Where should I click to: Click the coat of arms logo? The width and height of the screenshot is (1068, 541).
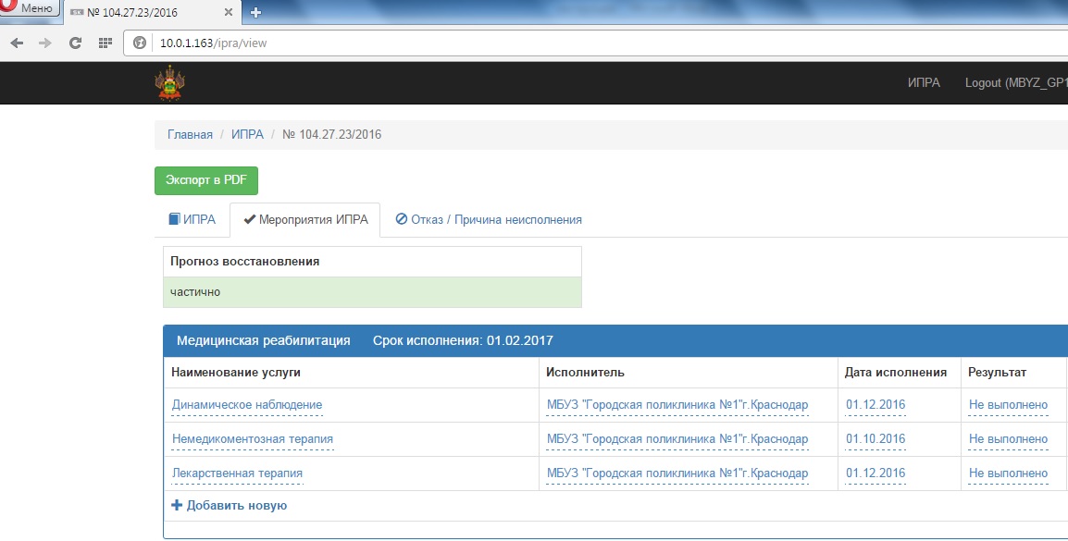(169, 82)
